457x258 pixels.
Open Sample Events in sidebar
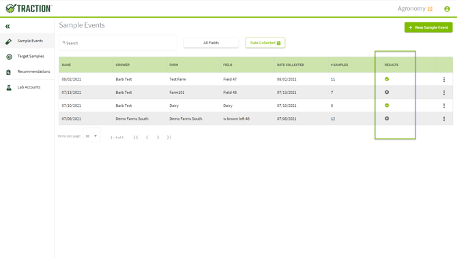click(27, 41)
